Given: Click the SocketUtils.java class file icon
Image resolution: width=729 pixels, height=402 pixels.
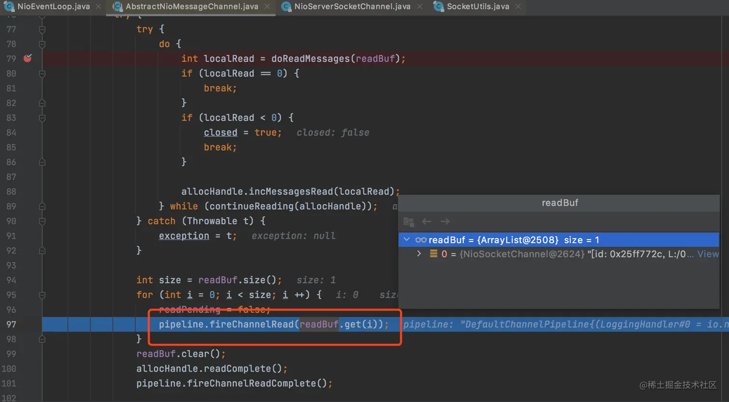Looking at the screenshot, I should pos(438,6).
